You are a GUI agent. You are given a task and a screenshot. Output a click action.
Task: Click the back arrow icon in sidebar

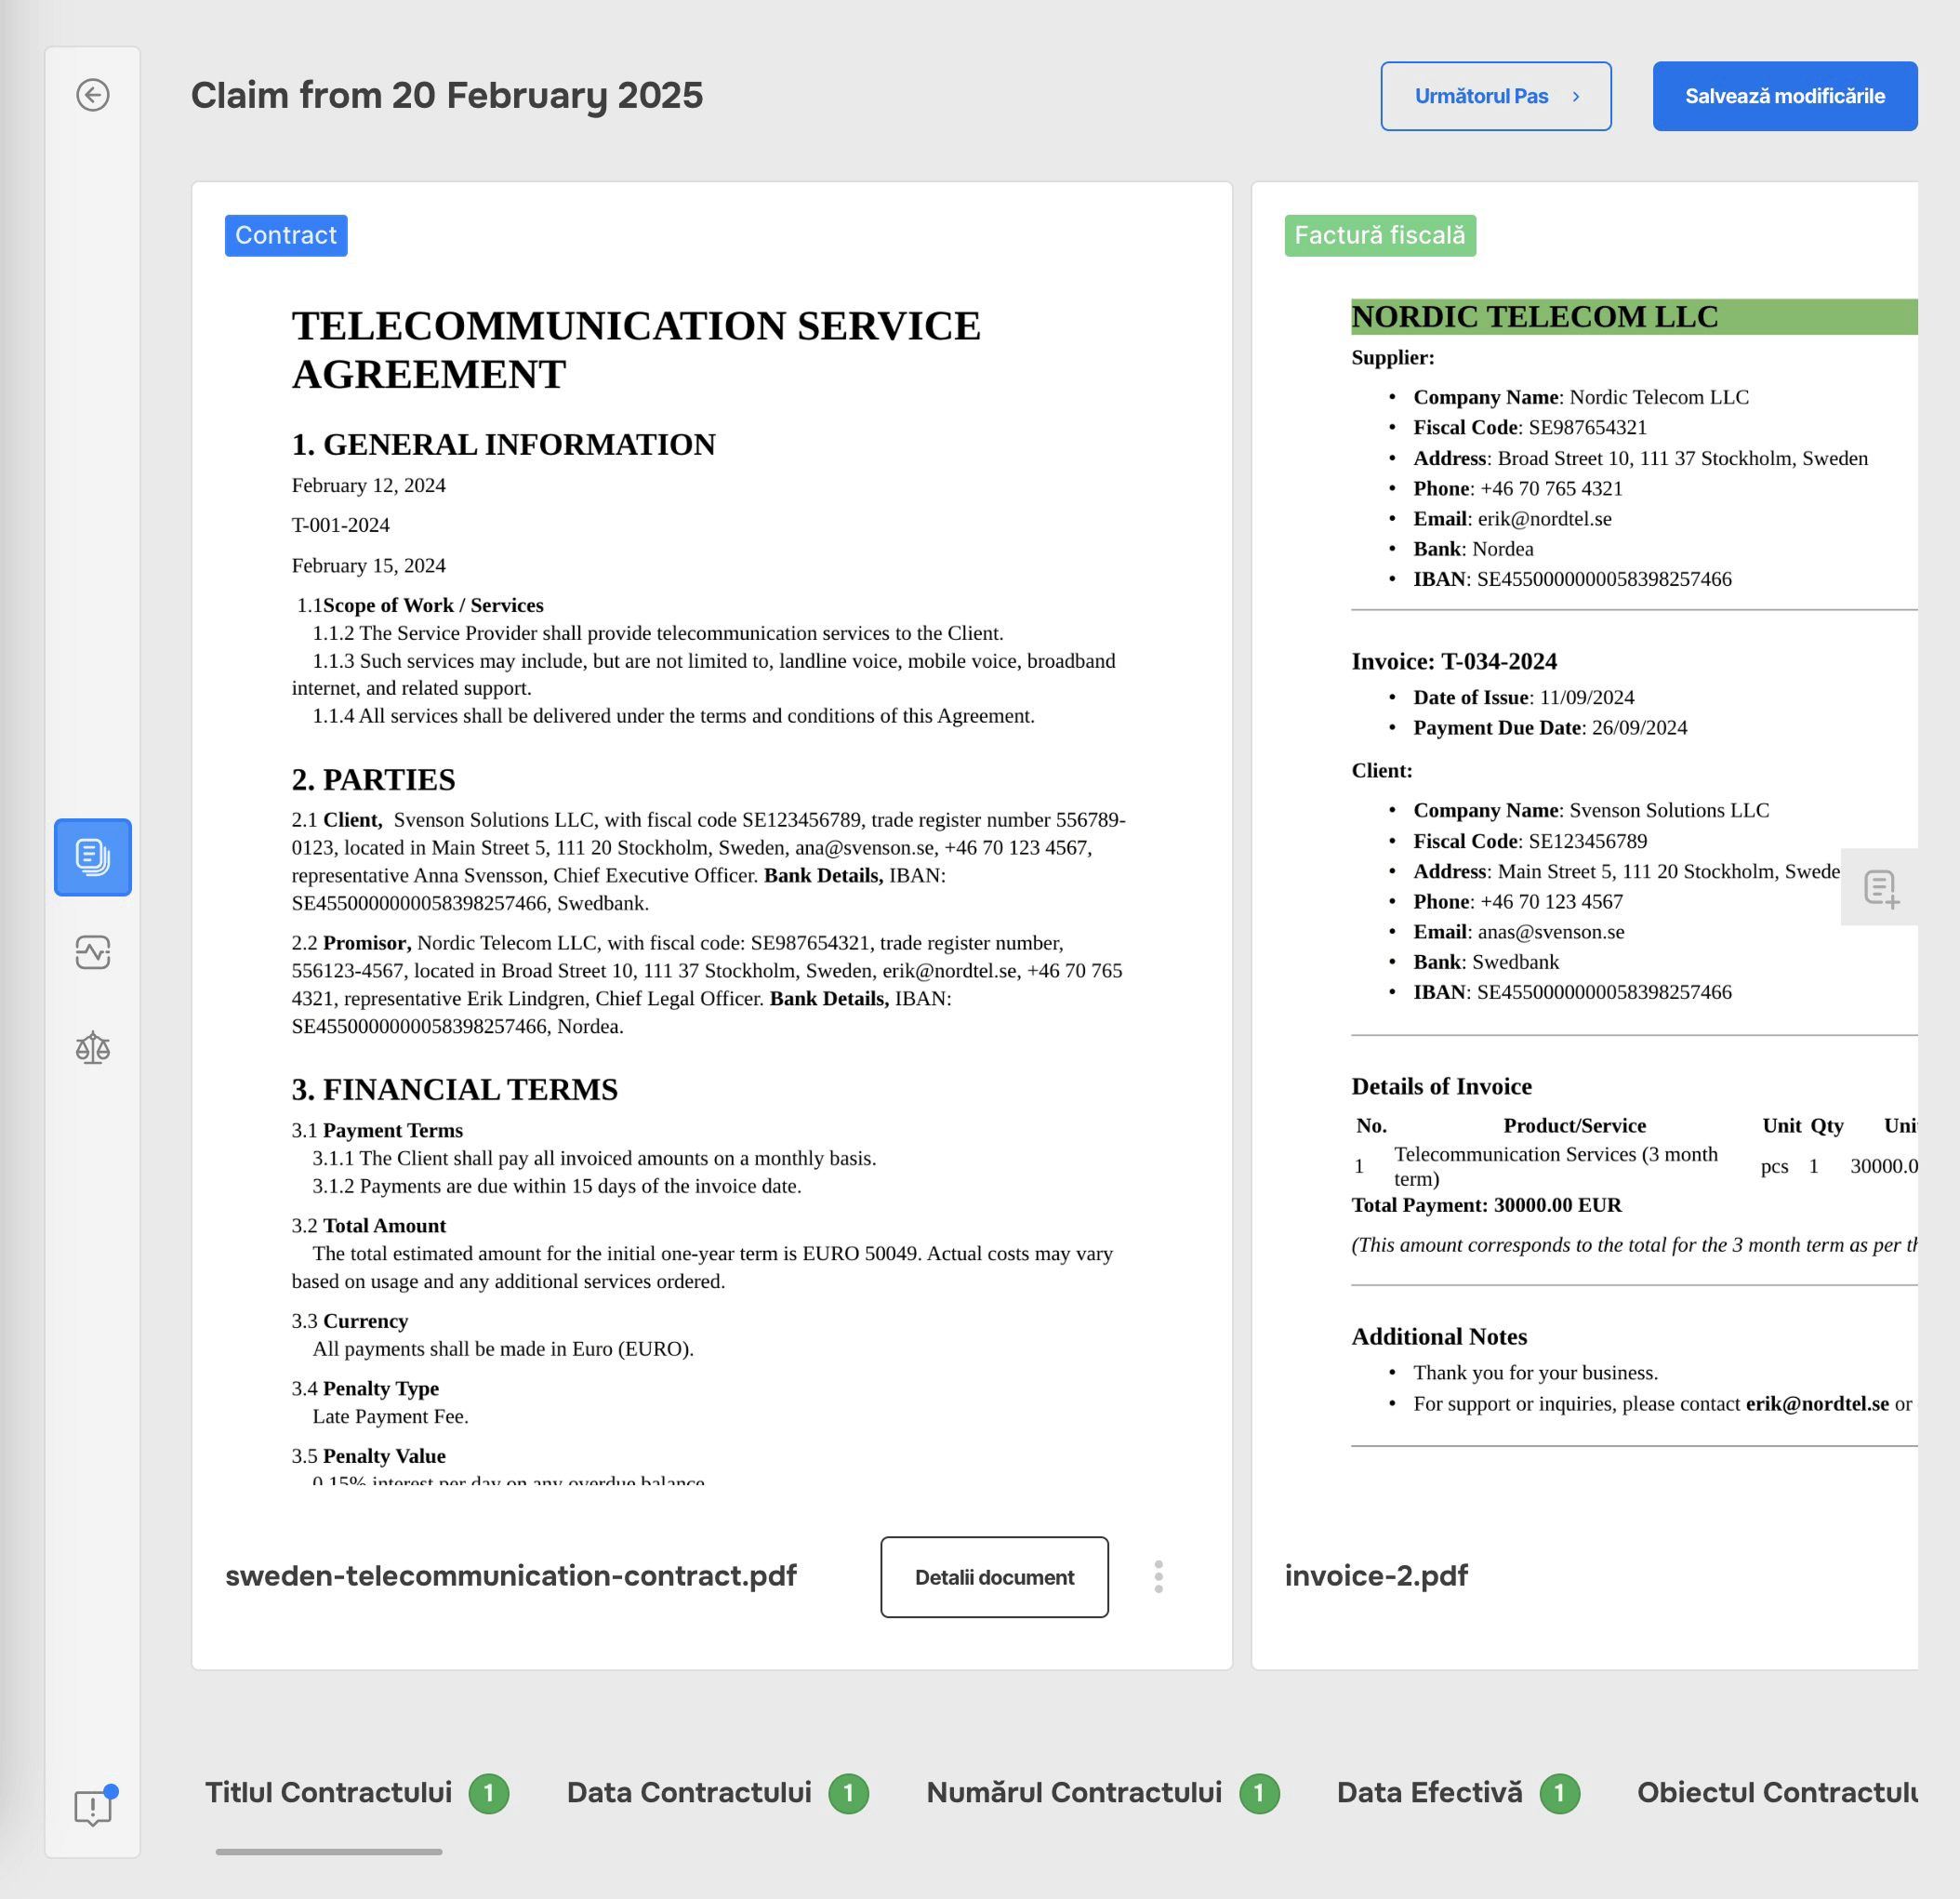(93, 95)
